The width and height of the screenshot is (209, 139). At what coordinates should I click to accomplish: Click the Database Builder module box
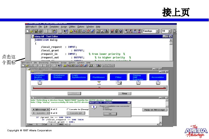point(59,77)
